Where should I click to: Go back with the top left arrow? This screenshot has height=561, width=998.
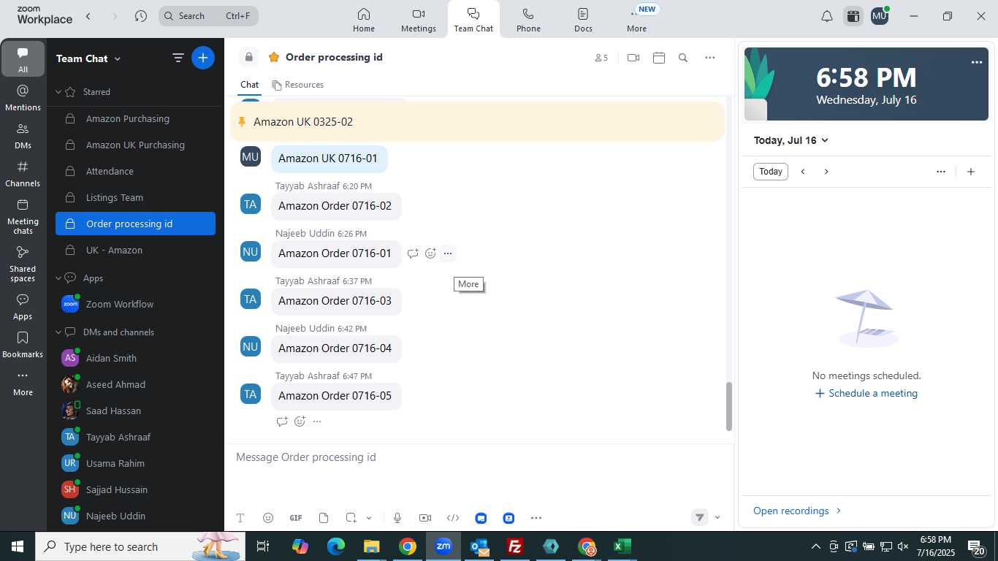88,16
